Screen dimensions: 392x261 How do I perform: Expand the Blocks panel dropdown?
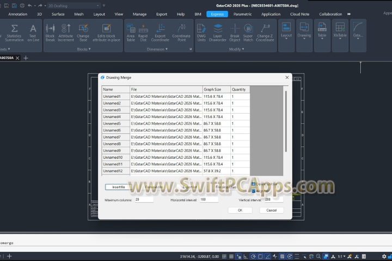(x=84, y=49)
